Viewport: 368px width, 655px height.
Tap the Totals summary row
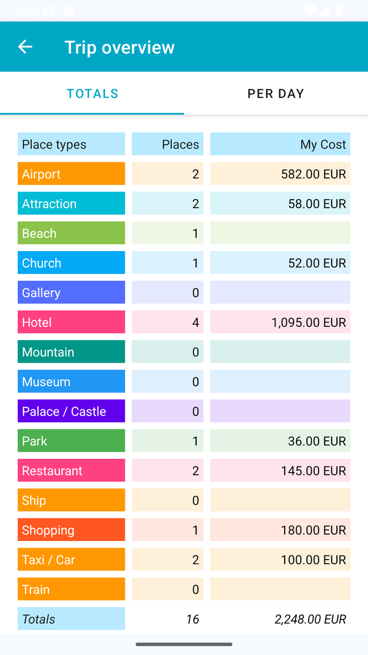[71, 619]
